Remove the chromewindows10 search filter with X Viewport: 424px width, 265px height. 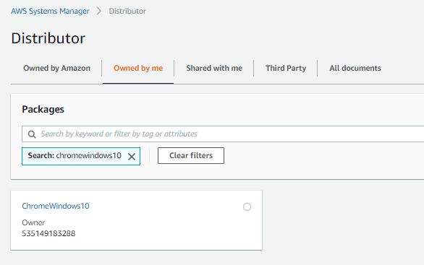coord(132,157)
